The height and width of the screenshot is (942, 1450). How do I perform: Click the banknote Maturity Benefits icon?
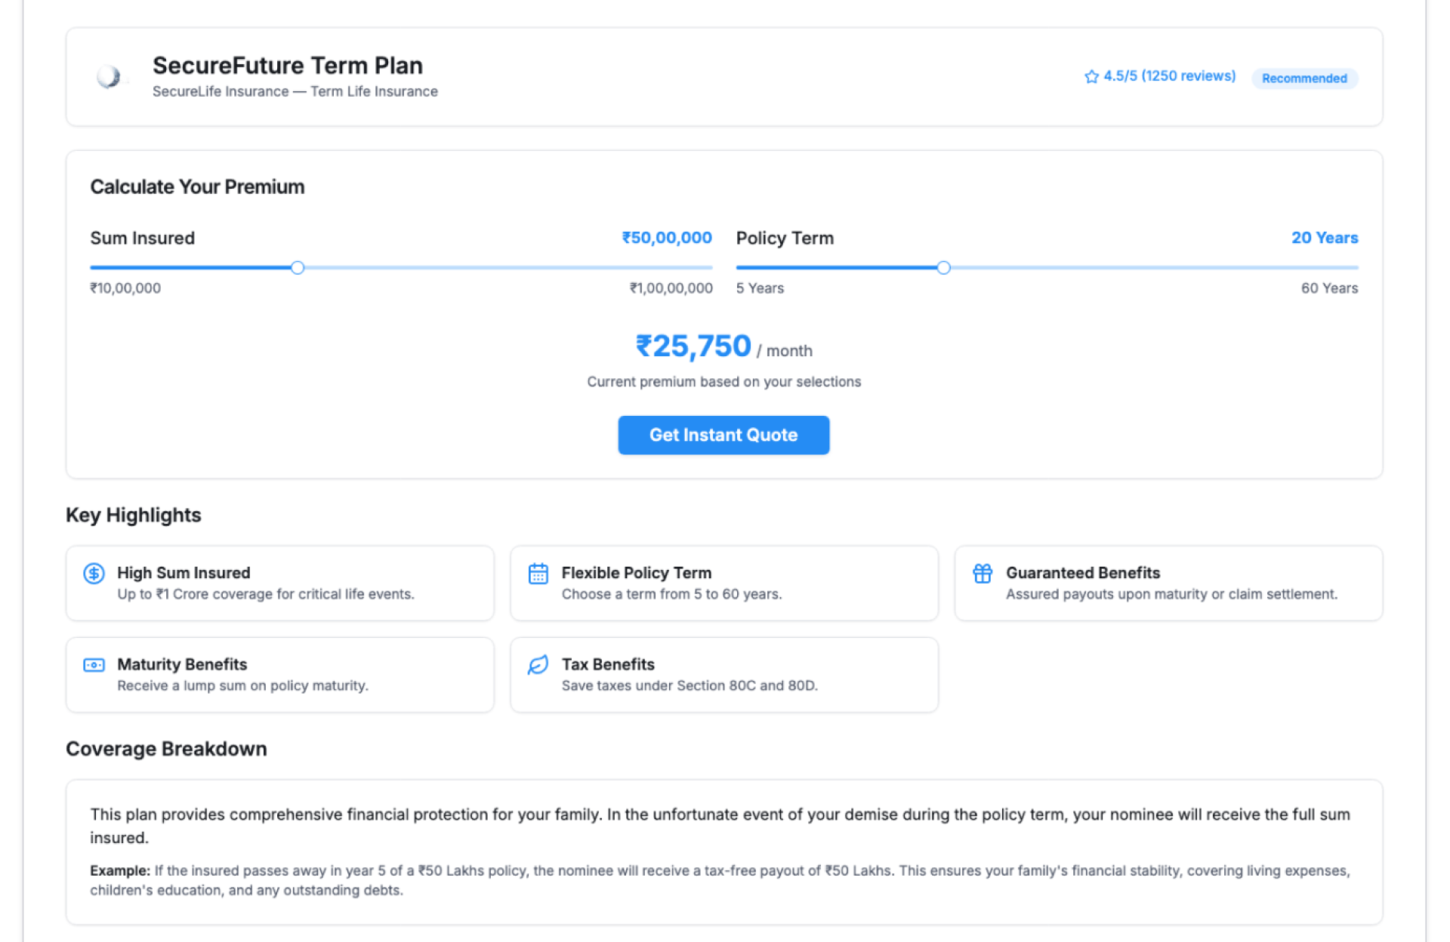pyautogui.click(x=94, y=665)
